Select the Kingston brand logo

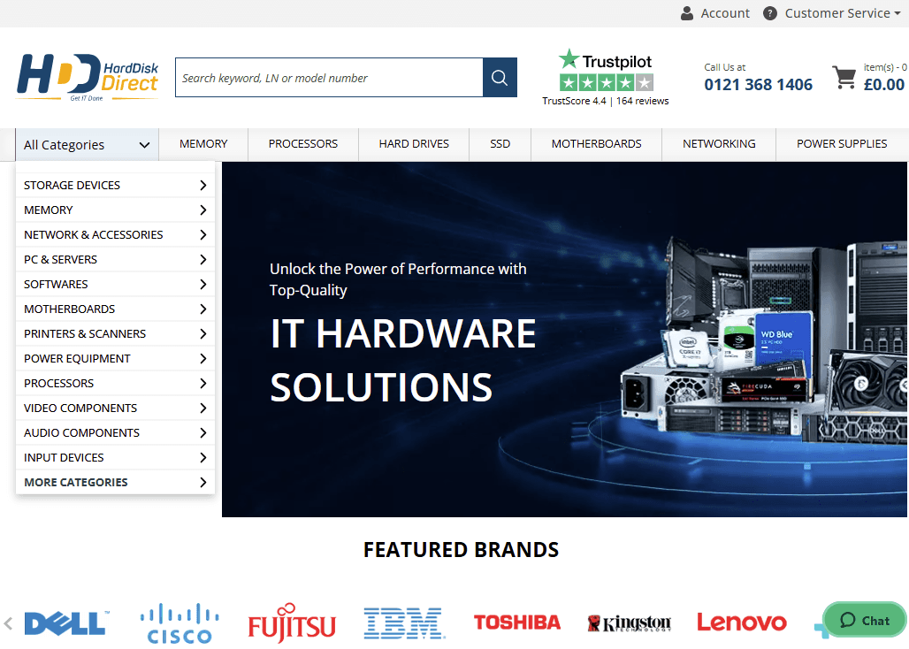pos(629,621)
